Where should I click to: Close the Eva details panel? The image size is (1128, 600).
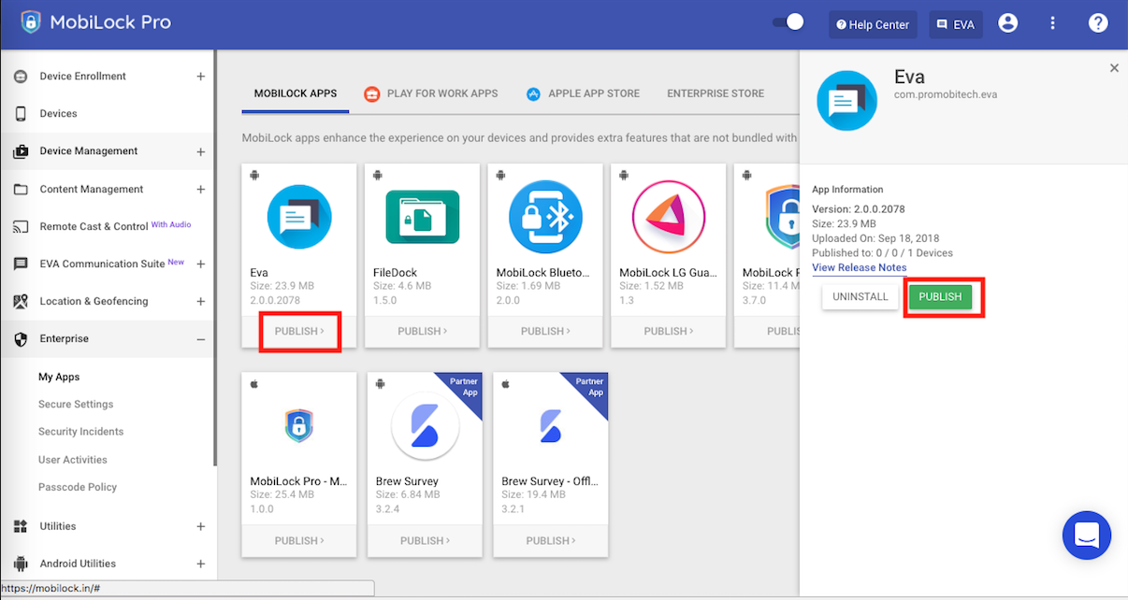point(1114,68)
